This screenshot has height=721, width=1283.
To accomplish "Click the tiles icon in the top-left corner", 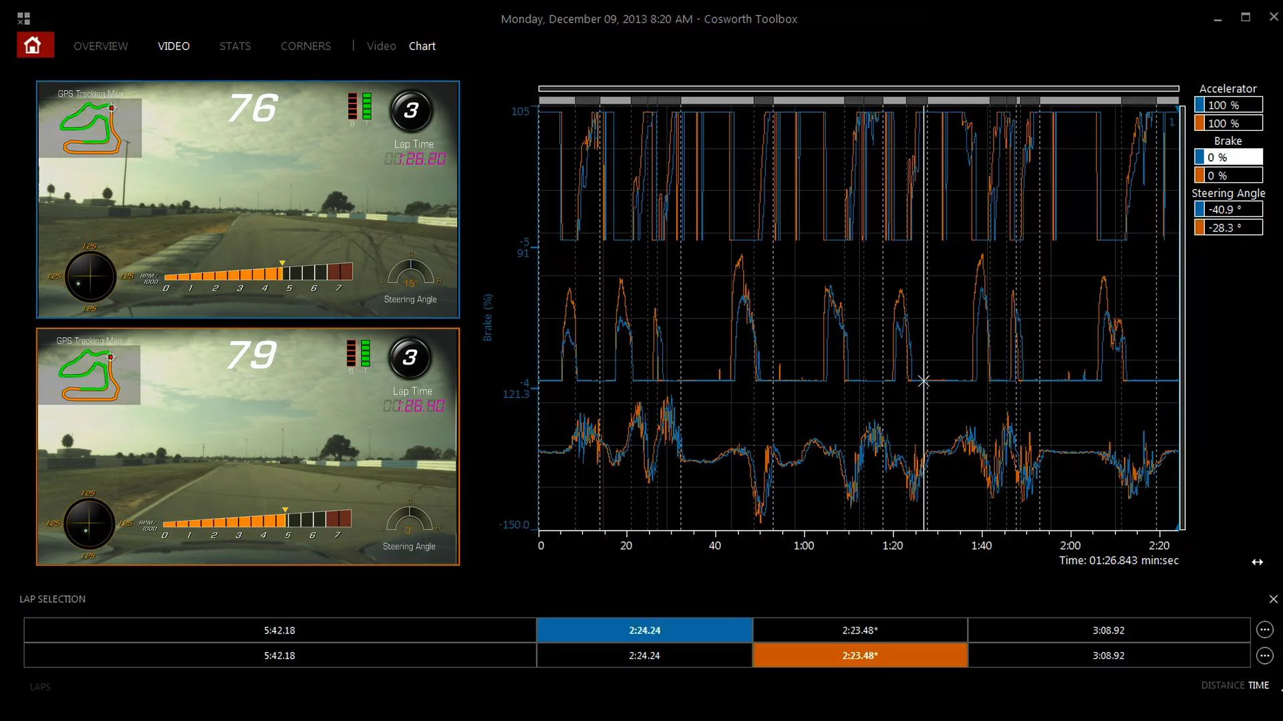I will click(x=23, y=18).
